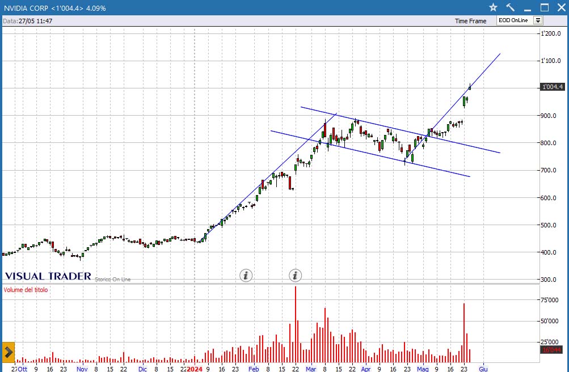Click the Nov month label on time axis
Viewport: 569px width, 372px height.
[x=82, y=369]
